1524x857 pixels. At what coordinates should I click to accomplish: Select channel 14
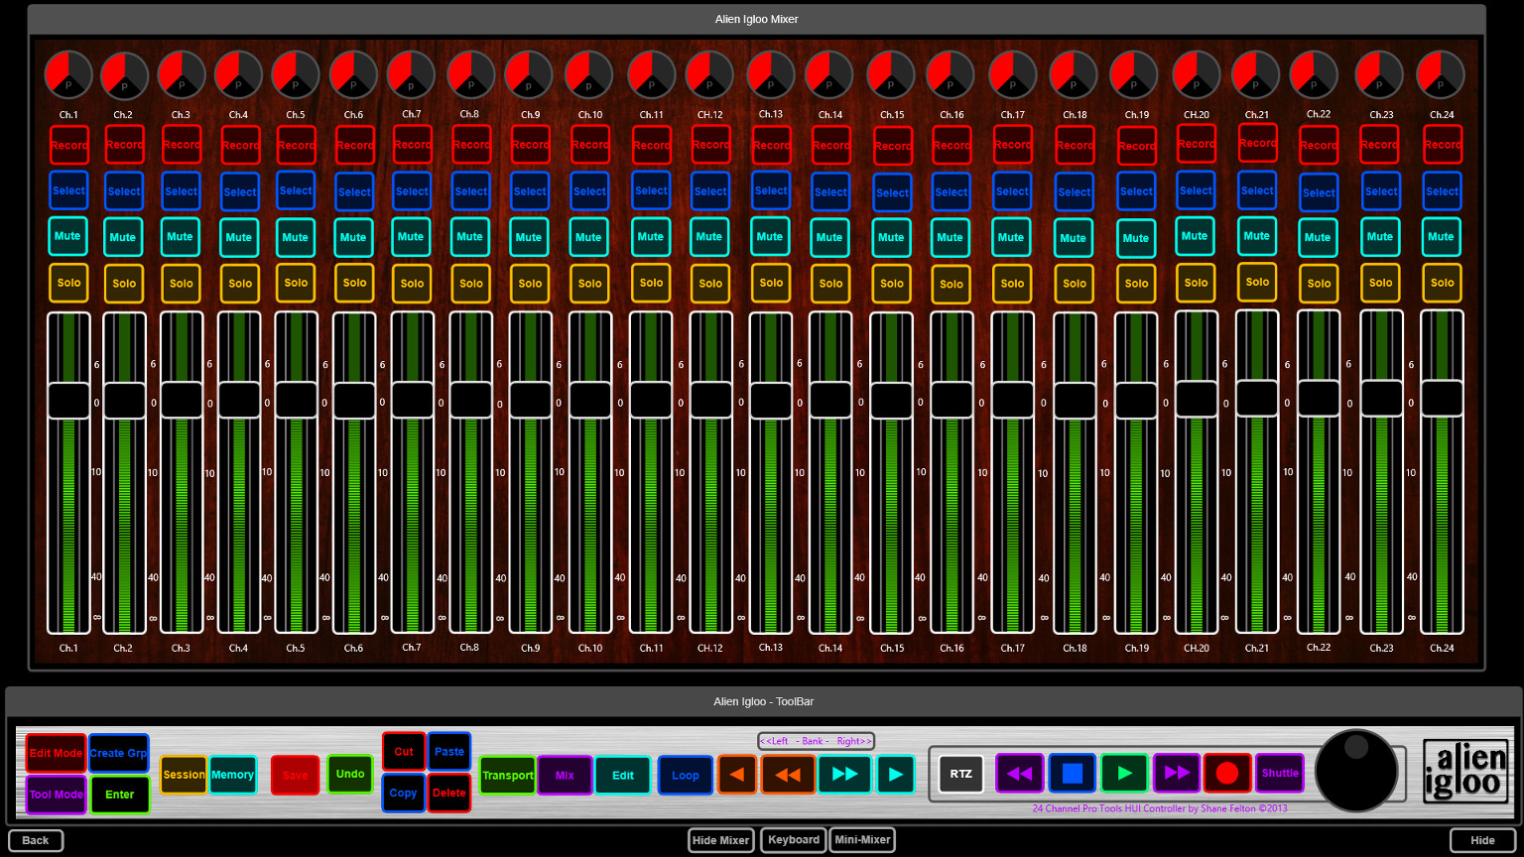coord(830,192)
